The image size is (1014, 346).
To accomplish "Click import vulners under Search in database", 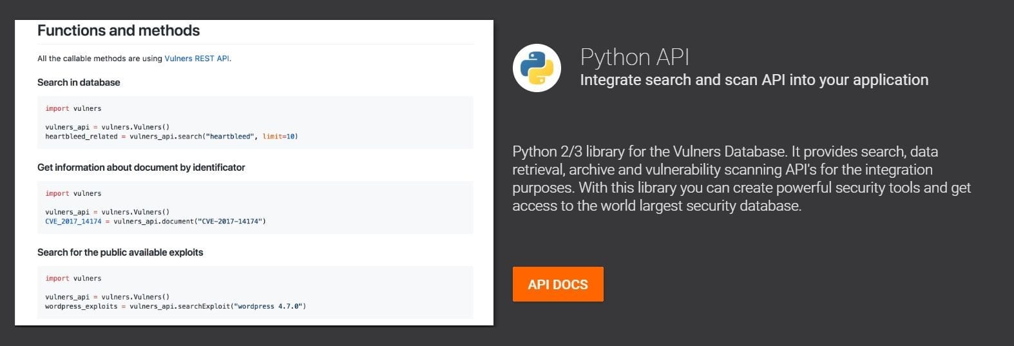I will pos(73,108).
